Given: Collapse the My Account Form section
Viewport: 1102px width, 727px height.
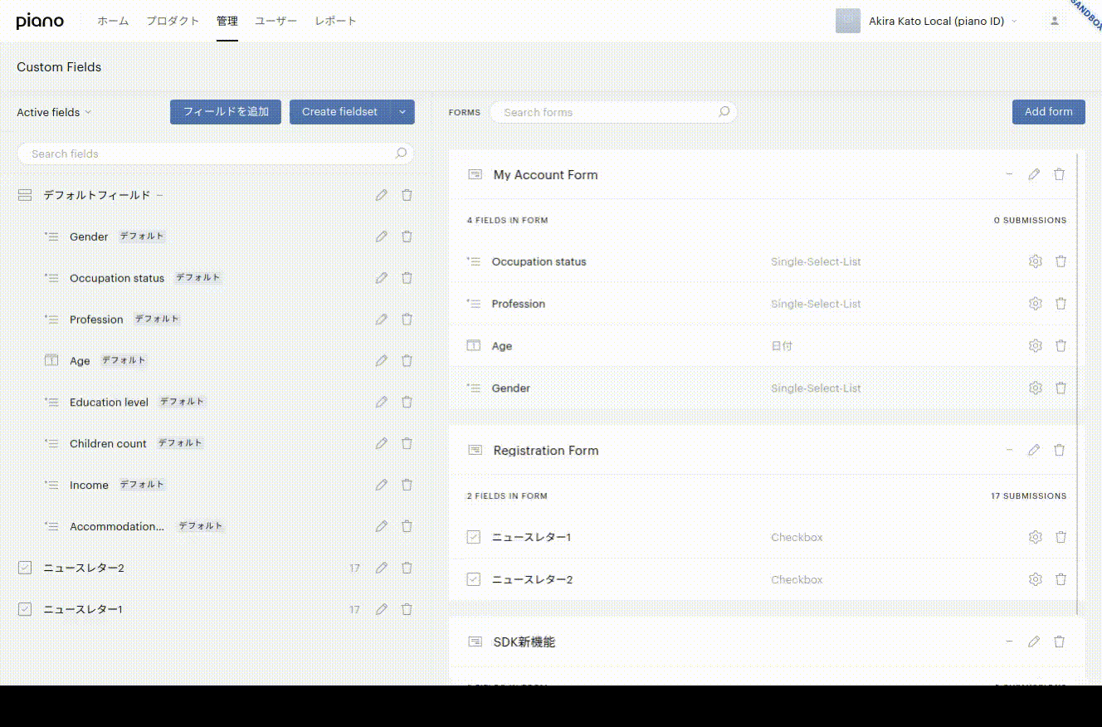Looking at the screenshot, I should click(1009, 174).
